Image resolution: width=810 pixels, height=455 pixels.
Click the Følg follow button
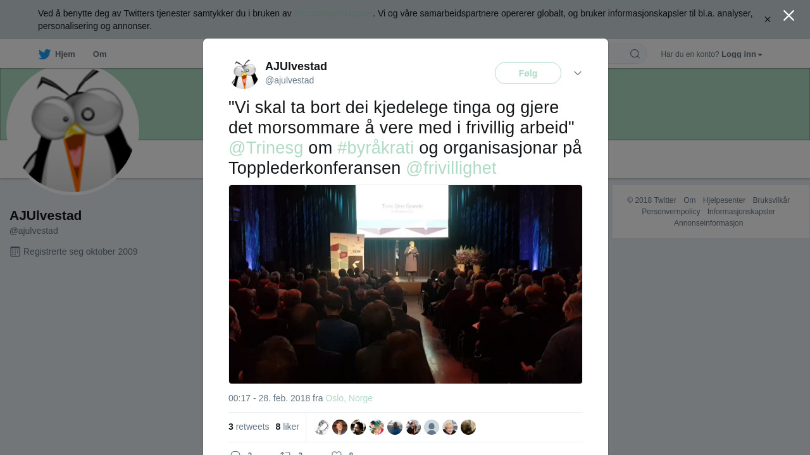[528, 73]
